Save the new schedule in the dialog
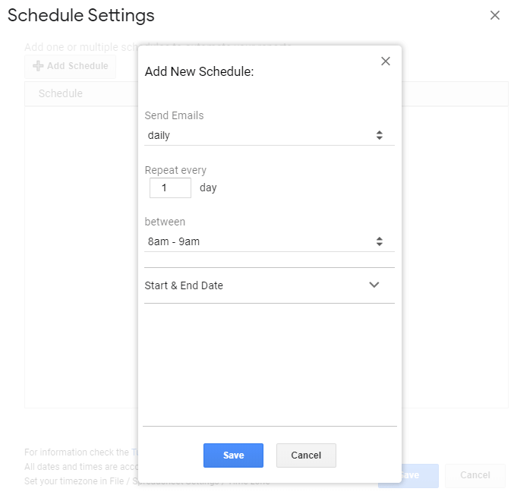Screen dimensions: 514x498 click(233, 455)
